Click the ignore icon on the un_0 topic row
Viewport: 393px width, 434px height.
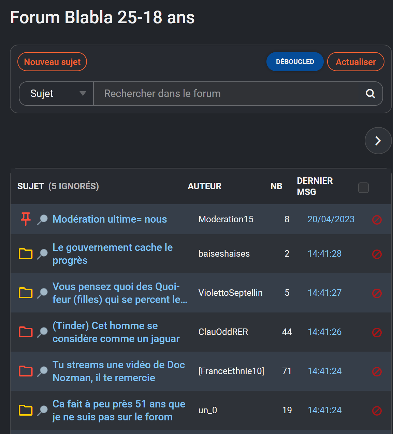(x=377, y=411)
